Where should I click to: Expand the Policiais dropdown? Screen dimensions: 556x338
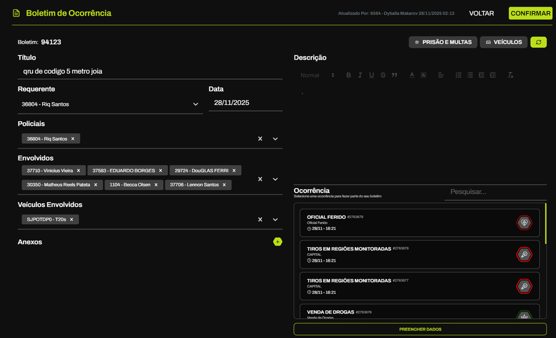coord(275,138)
